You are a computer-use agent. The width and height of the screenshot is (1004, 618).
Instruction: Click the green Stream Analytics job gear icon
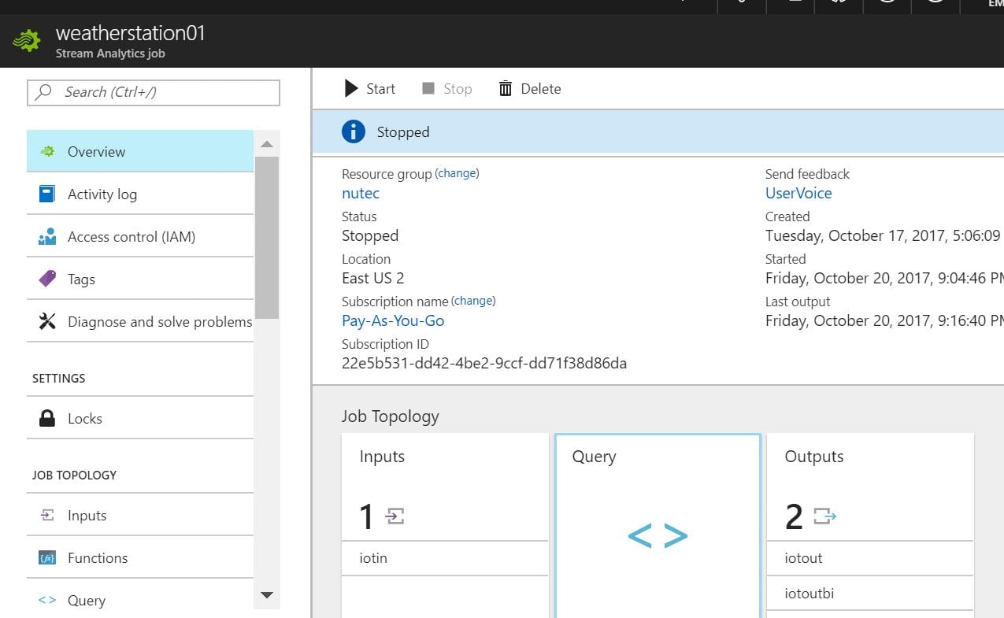pos(28,41)
